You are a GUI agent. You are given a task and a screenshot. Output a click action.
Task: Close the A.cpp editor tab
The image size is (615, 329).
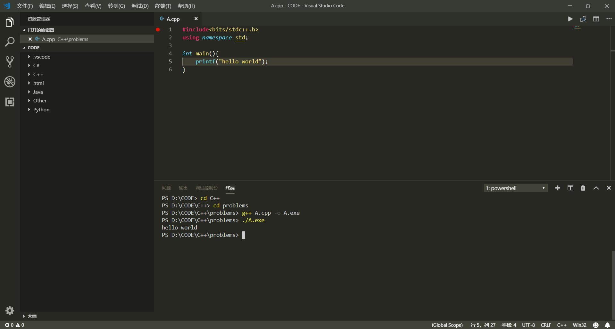coord(196,19)
